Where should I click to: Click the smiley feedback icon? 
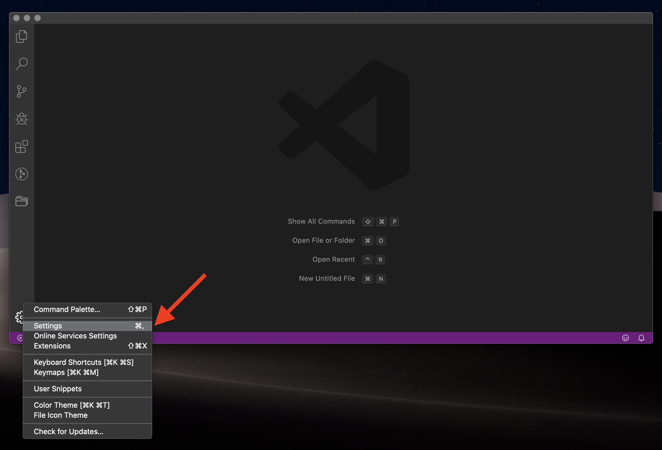click(x=625, y=338)
